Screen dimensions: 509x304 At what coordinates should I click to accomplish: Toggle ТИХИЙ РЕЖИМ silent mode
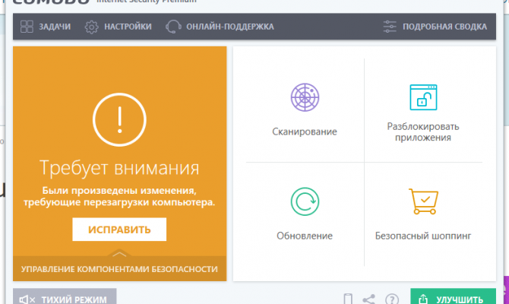click(x=65, y=296)
